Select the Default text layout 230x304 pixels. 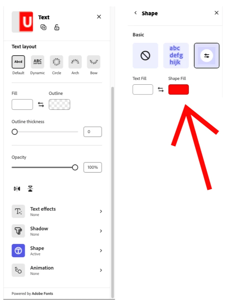(18, 62)
